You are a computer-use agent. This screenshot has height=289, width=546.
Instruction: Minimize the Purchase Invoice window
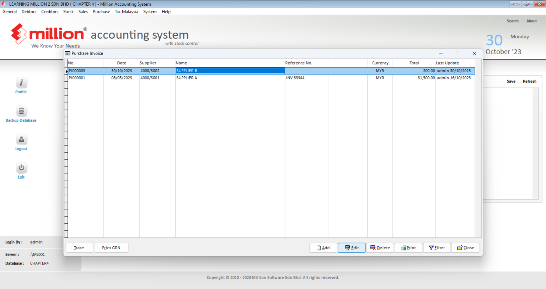[x=441, y=53]
